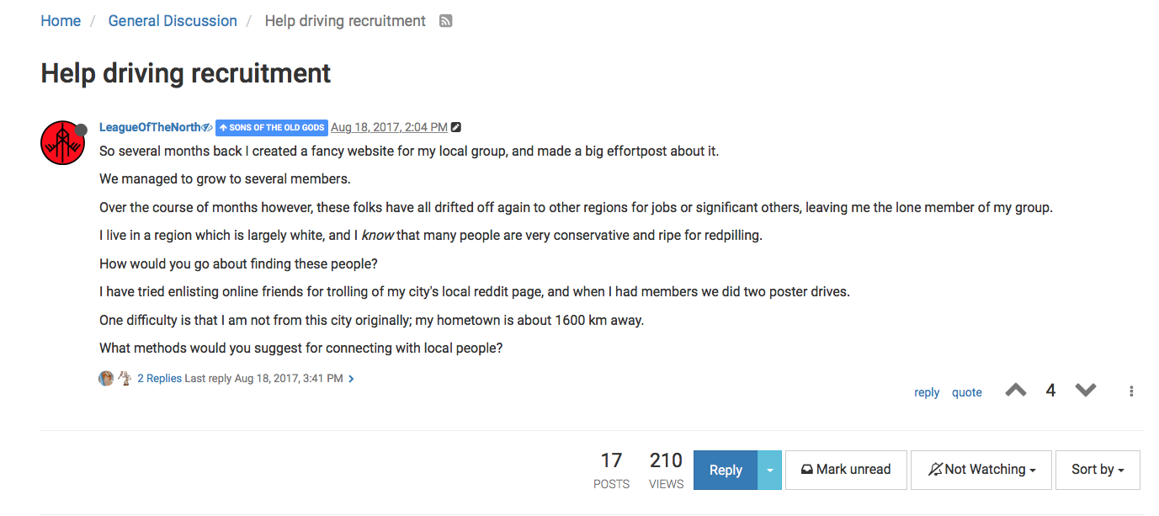Downvote the first post
This screenshot has height=516, width=1159.
(1086, 391)
